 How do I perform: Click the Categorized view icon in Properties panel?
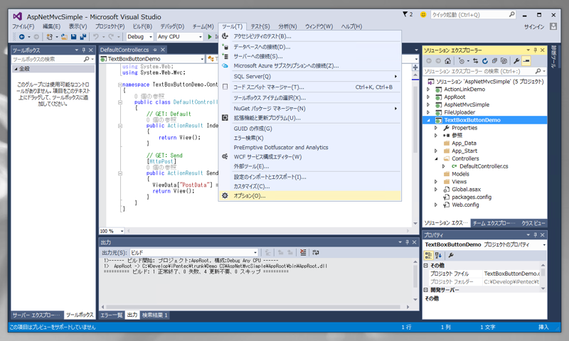click(x=428, y=255)
